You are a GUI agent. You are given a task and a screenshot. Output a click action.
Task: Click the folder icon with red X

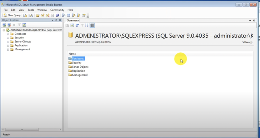pyautogui.click(x=48, y=15)
